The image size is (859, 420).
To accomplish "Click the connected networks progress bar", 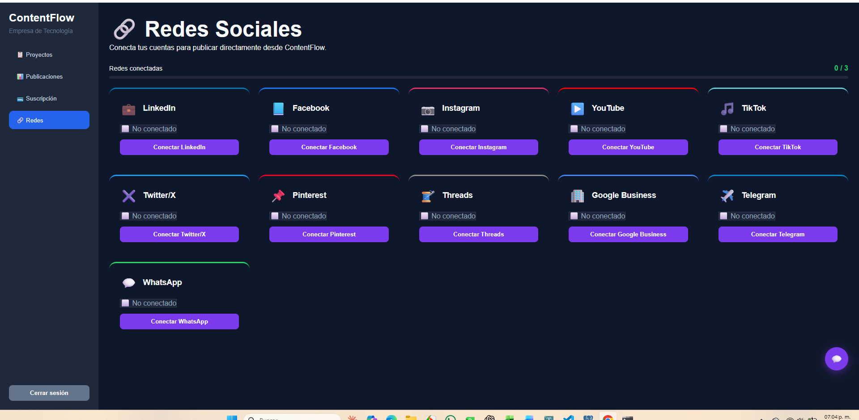I will pos(479,77).
